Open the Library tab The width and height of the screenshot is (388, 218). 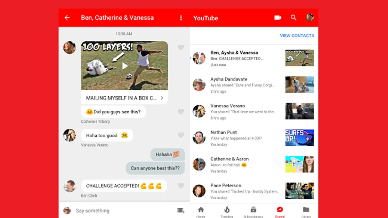(306, 212)
